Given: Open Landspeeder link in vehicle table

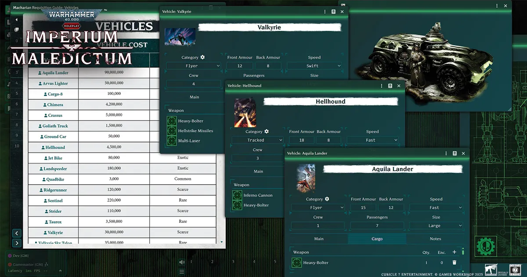Looking at the screenshot, I should click(53, 168).
